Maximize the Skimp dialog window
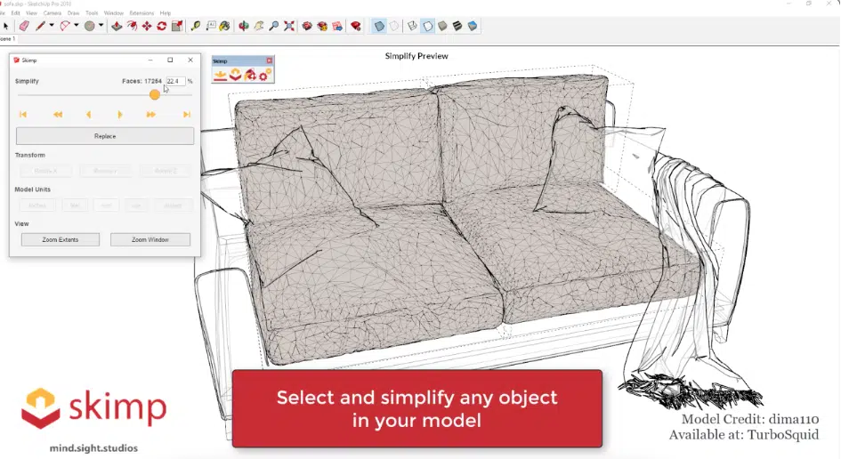 click(170, 60)
